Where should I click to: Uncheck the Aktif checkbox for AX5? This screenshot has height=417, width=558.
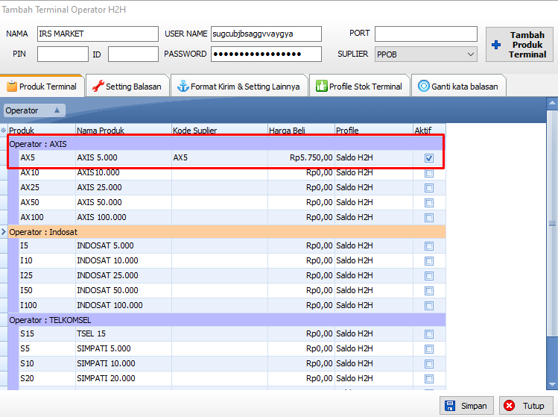click(428, 158)
